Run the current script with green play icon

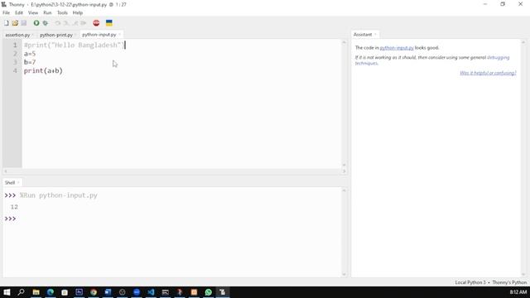pos(36,23)
